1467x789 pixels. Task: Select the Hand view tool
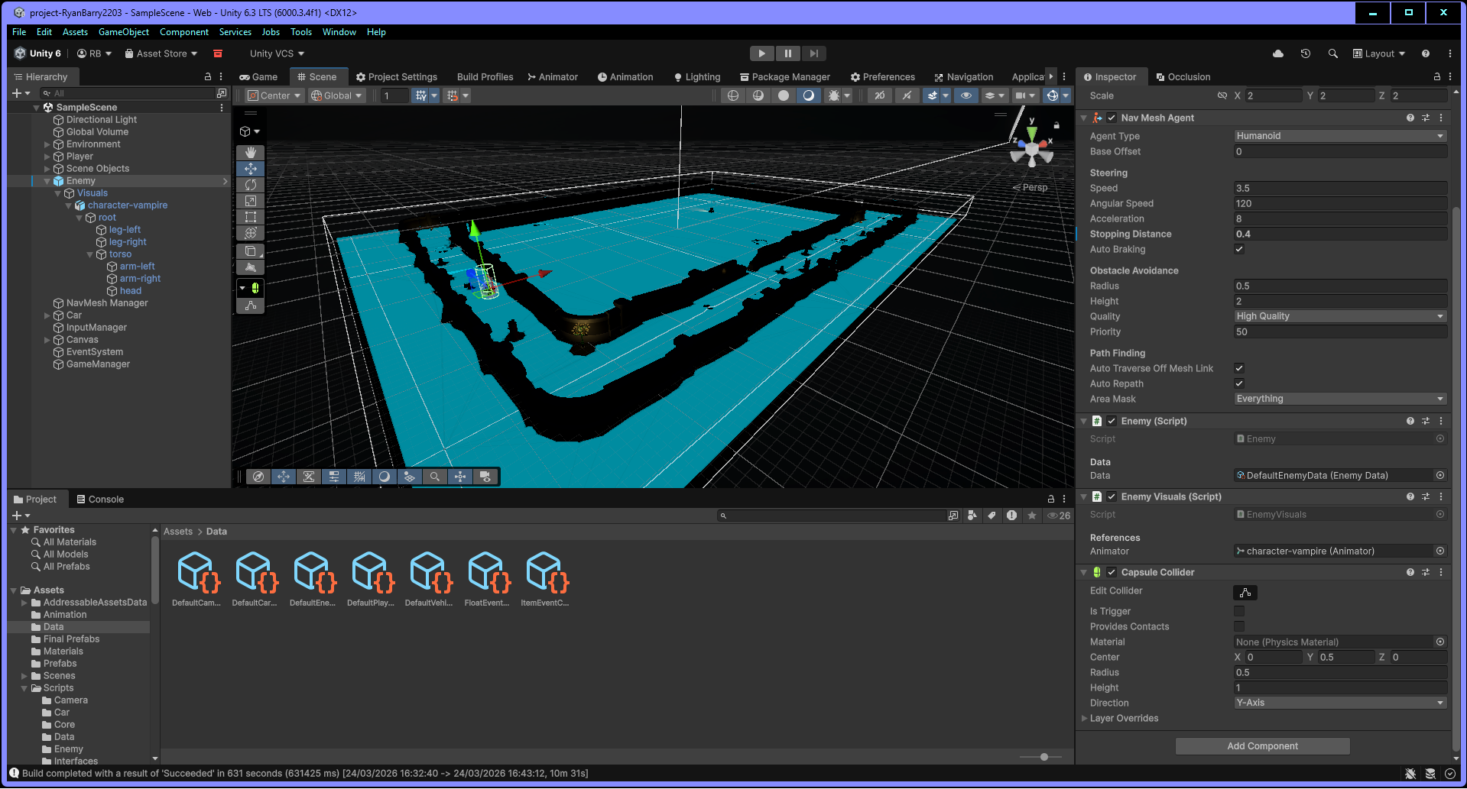coord(250,153)
